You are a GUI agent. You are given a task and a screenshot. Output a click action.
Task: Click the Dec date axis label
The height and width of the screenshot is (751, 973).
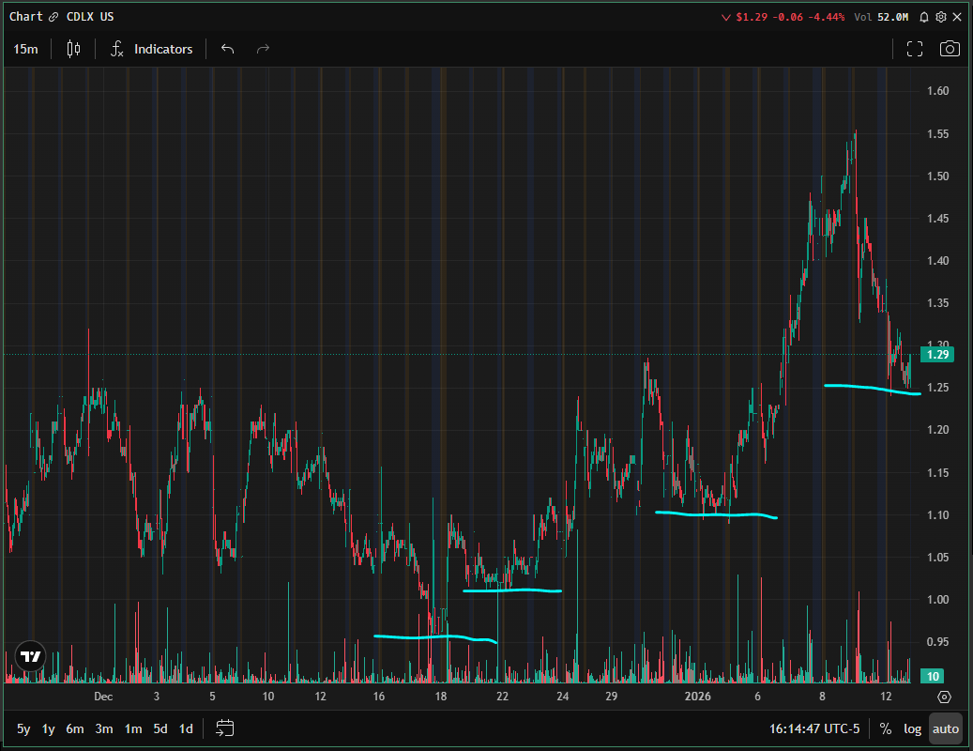[x=103, y=697]
